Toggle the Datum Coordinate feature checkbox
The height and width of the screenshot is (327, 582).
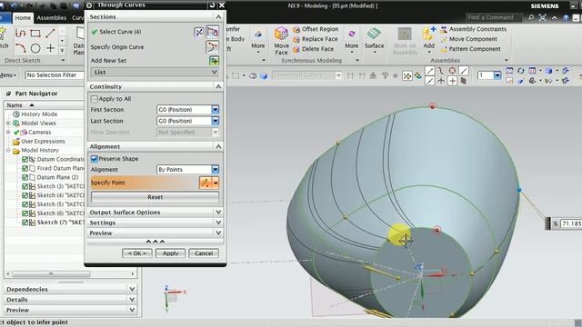pyautogui.click(x=25, y=160)
